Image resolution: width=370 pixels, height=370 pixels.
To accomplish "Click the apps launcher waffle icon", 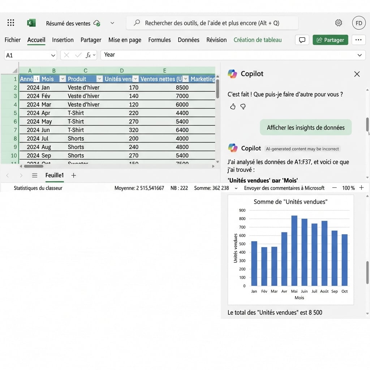I will tap(10, 22).
